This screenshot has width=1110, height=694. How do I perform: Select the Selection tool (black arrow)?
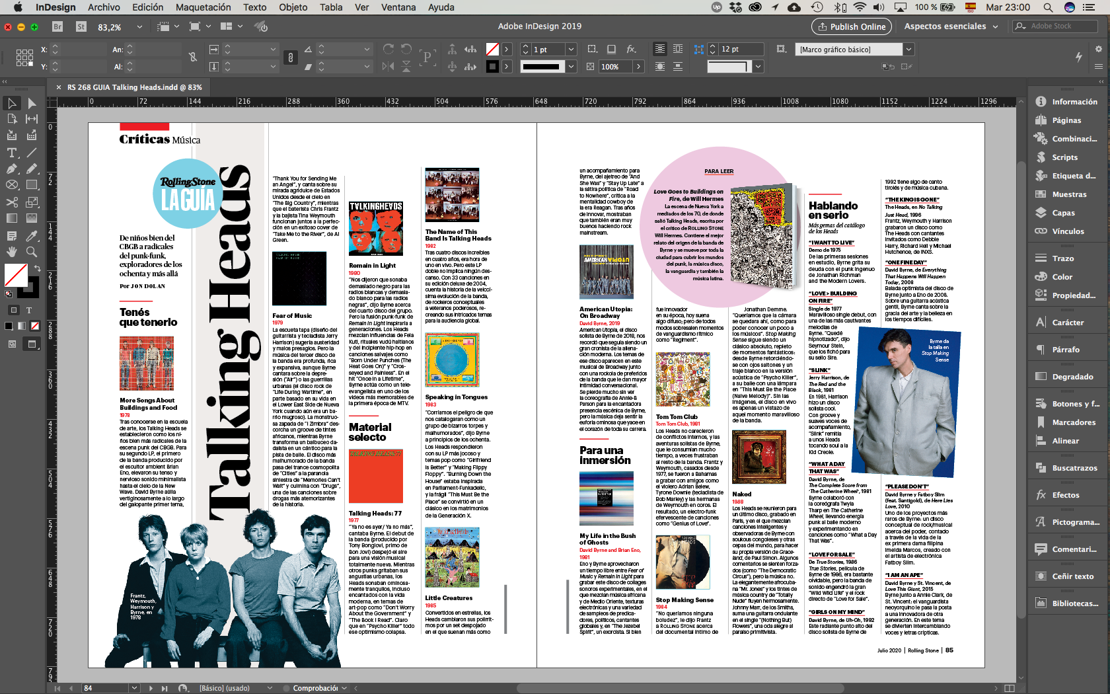click(x=12, y=103)
